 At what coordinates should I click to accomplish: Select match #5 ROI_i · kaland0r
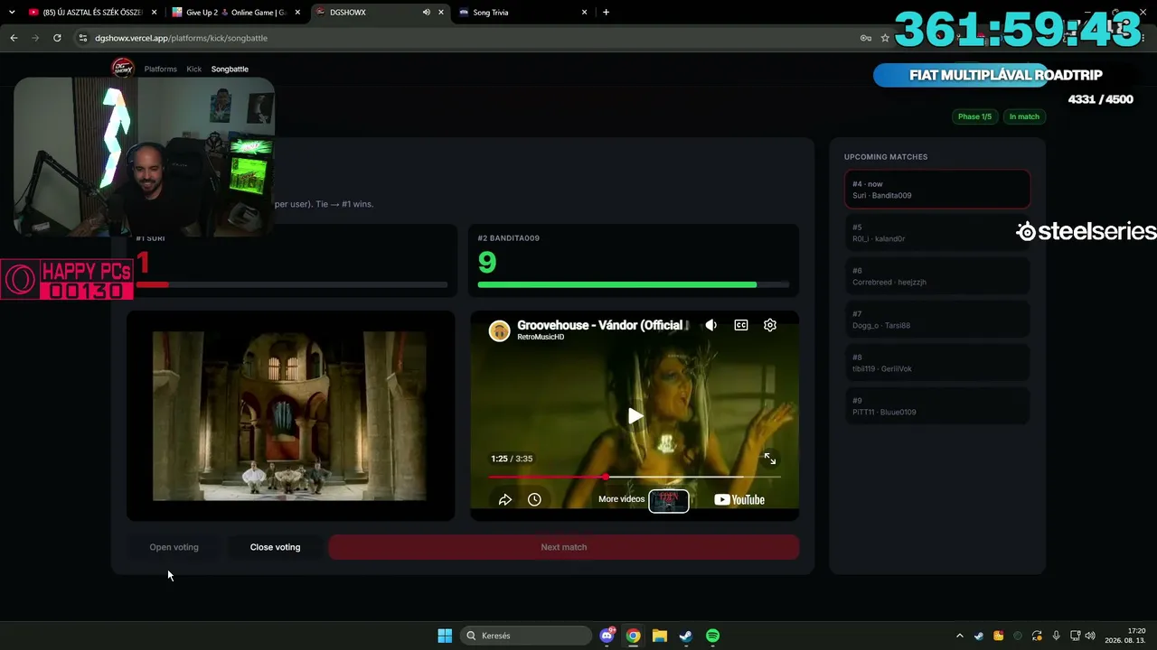click(937, 233)
